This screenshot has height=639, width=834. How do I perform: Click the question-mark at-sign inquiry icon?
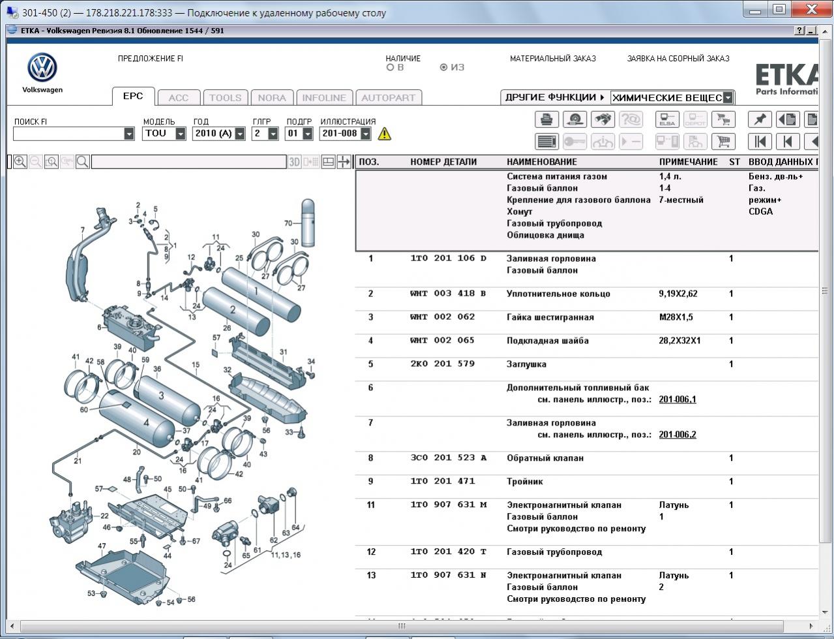(631, 119)
